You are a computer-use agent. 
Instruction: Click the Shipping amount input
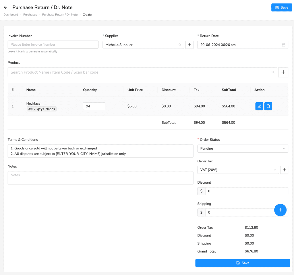[x=247, y=212]
